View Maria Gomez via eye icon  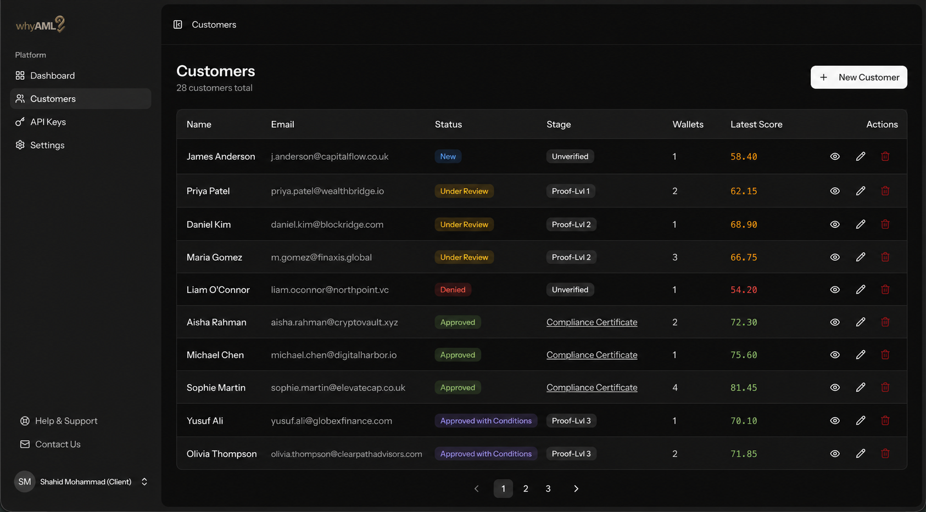coord(835,257)
